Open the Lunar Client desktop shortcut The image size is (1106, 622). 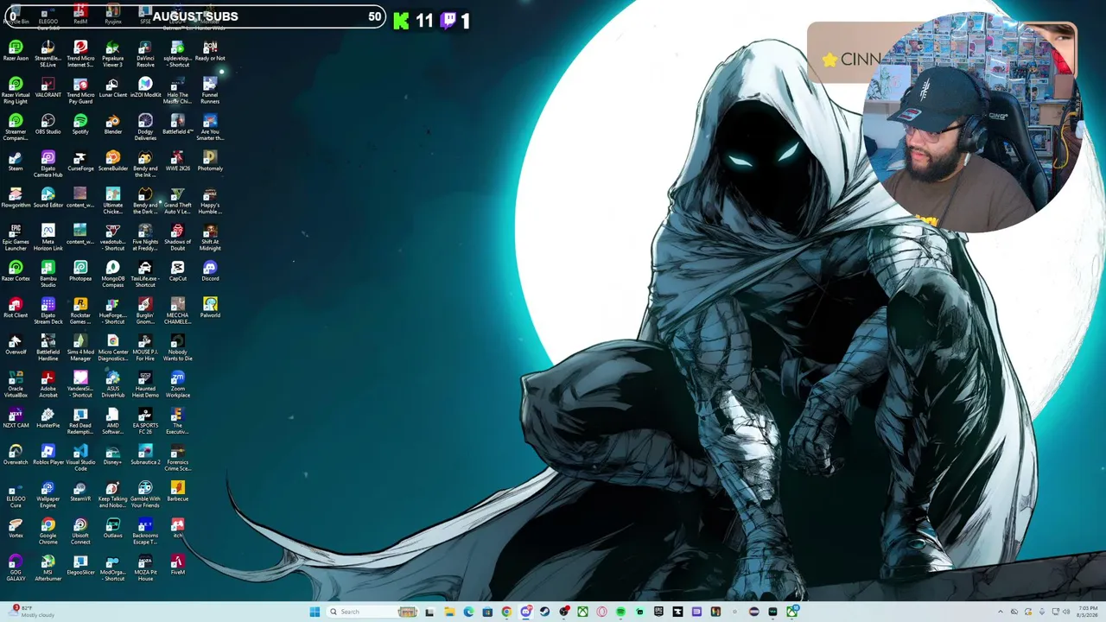(x=113, y=88)
